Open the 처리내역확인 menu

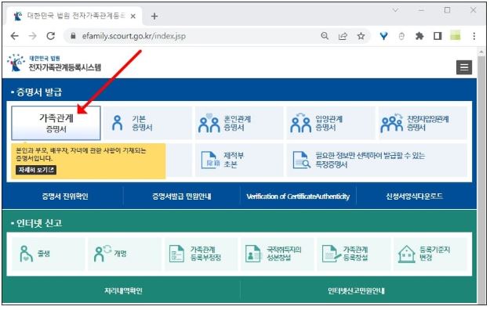[x=123, y=291]
